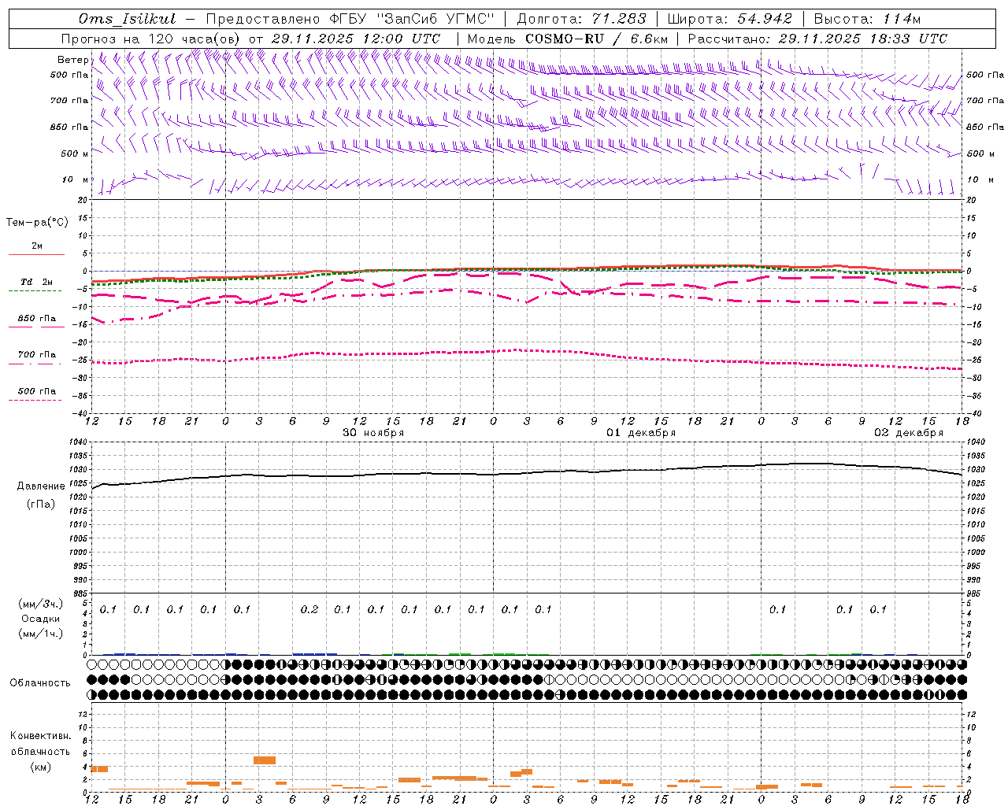Click the Тем-ра(°C) temperature panel label
The height and width of the screenshot is (806, 1008).
(37, 223)
